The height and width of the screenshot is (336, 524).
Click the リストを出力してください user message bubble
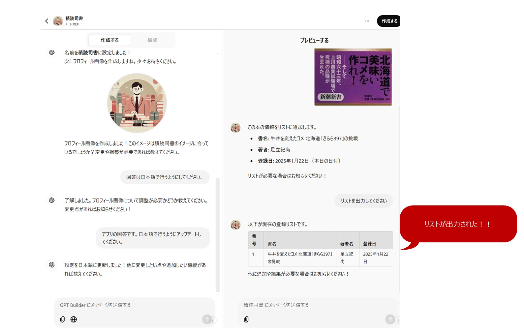tap(364, 201)
